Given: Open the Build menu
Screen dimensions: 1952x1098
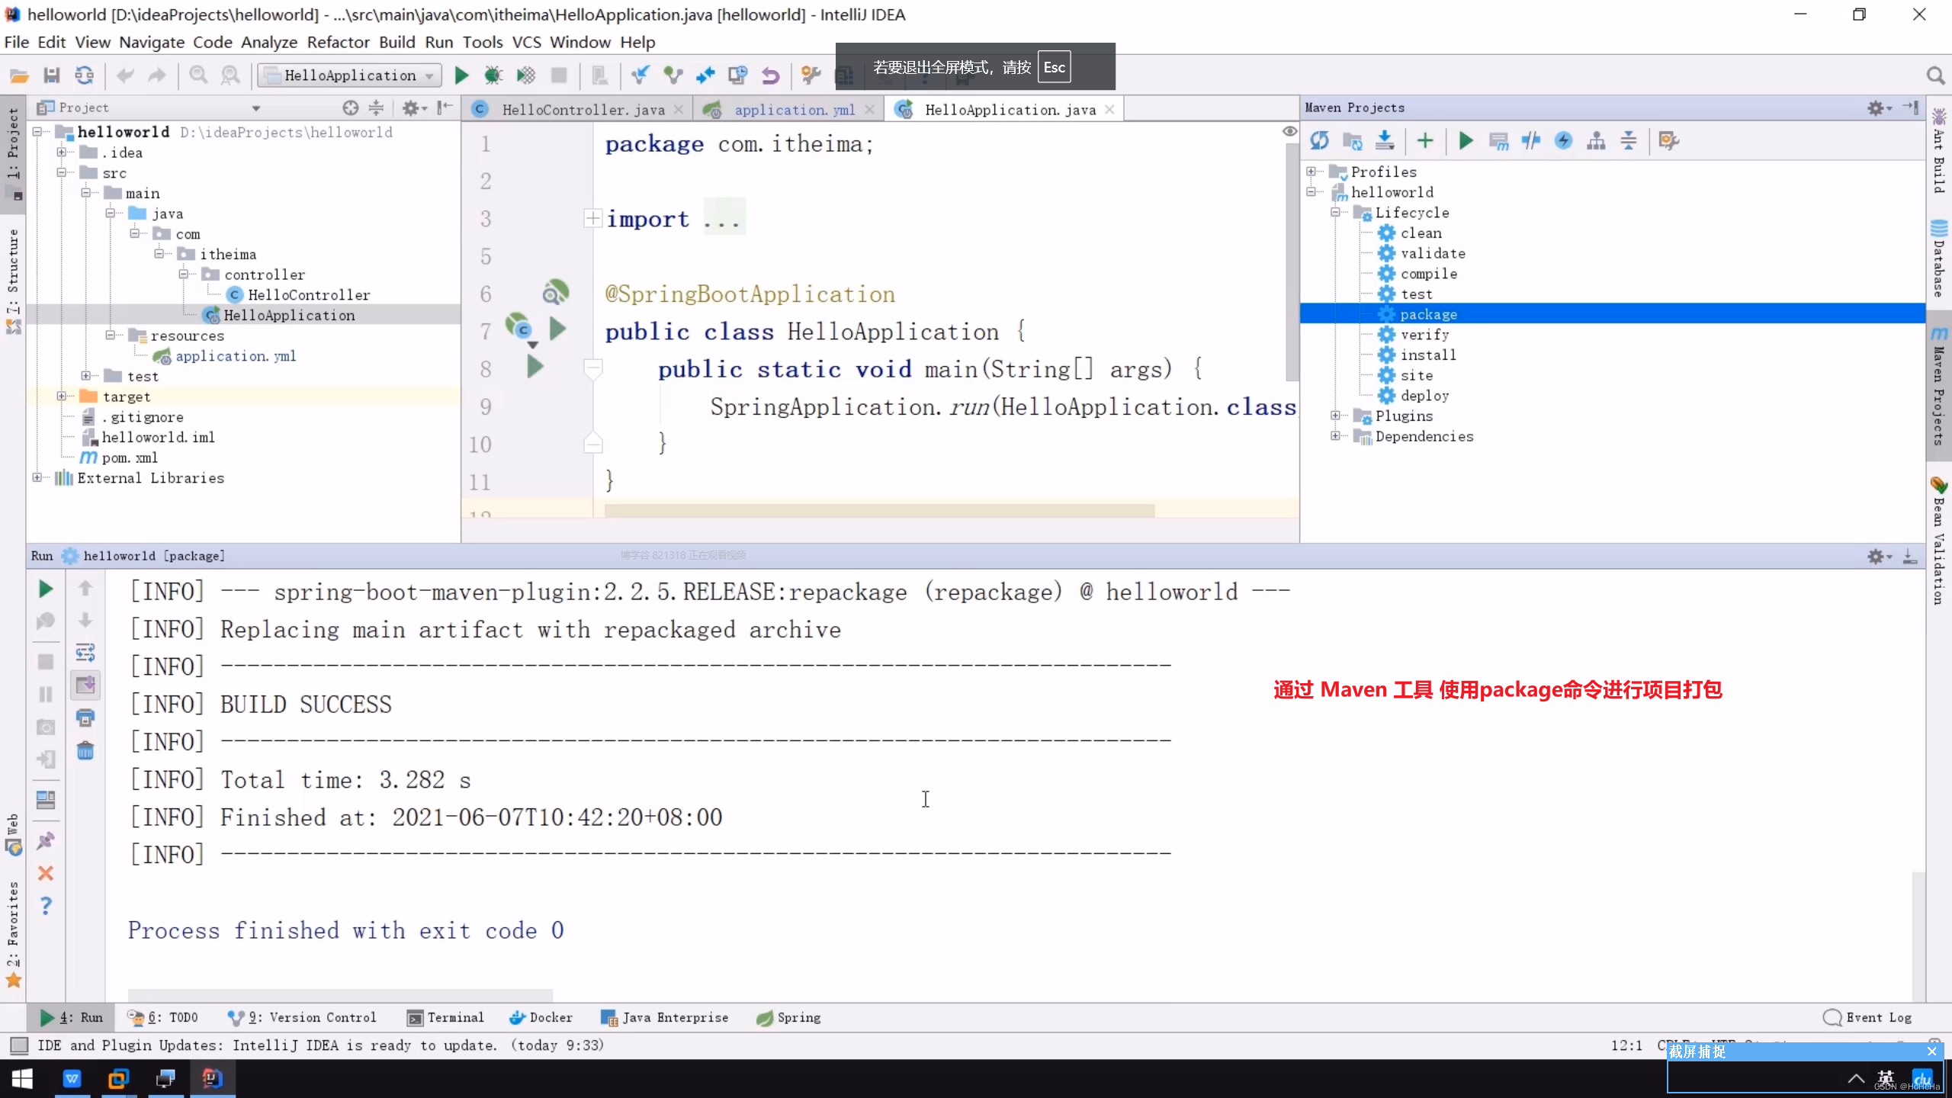Looking at the screenshot, I should click(397, 42).
